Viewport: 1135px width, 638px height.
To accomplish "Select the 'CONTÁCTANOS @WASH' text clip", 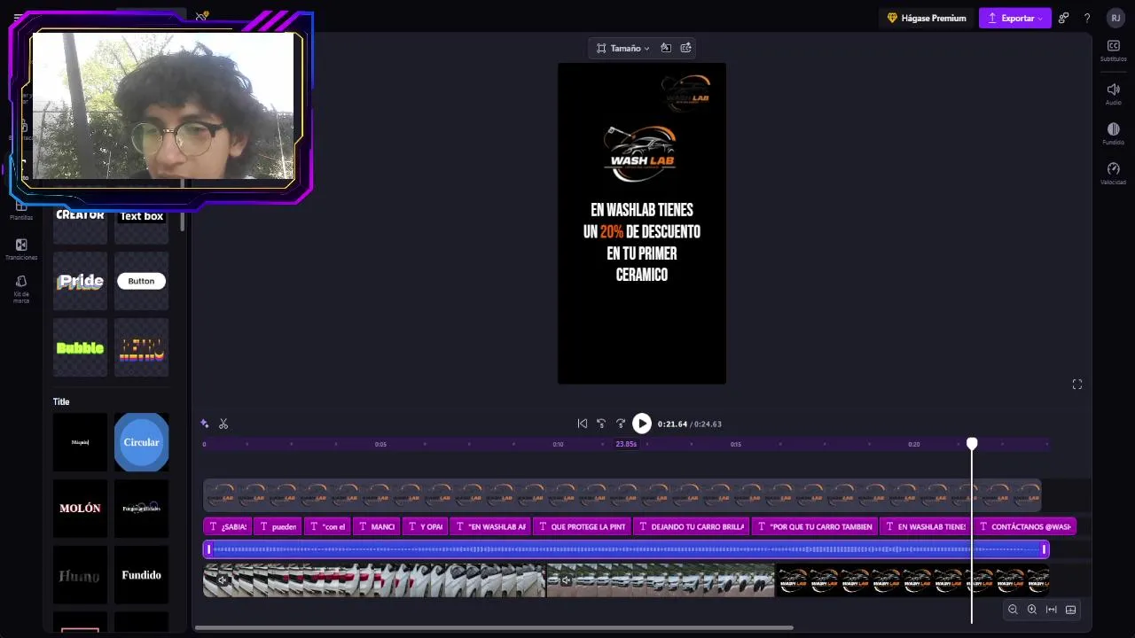I will [x=1024, y=526].
